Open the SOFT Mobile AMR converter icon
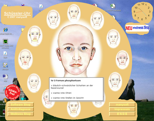Viewport: 154px width, 121px height. coord(5,41)
